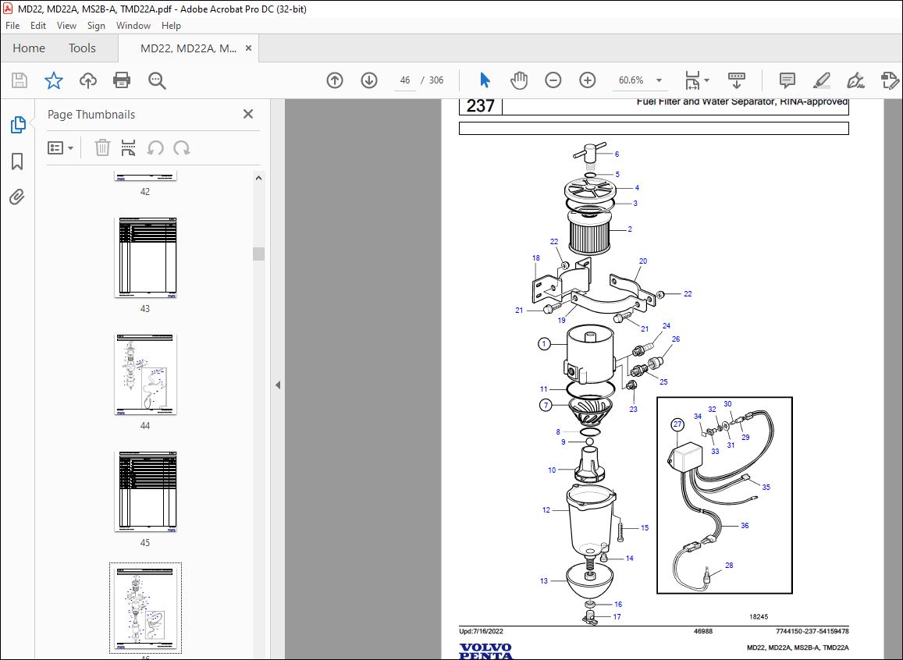The height and width of the screenshot is (660, 903).
Task: Click the section number 237 heading
Action: point(480,106)
